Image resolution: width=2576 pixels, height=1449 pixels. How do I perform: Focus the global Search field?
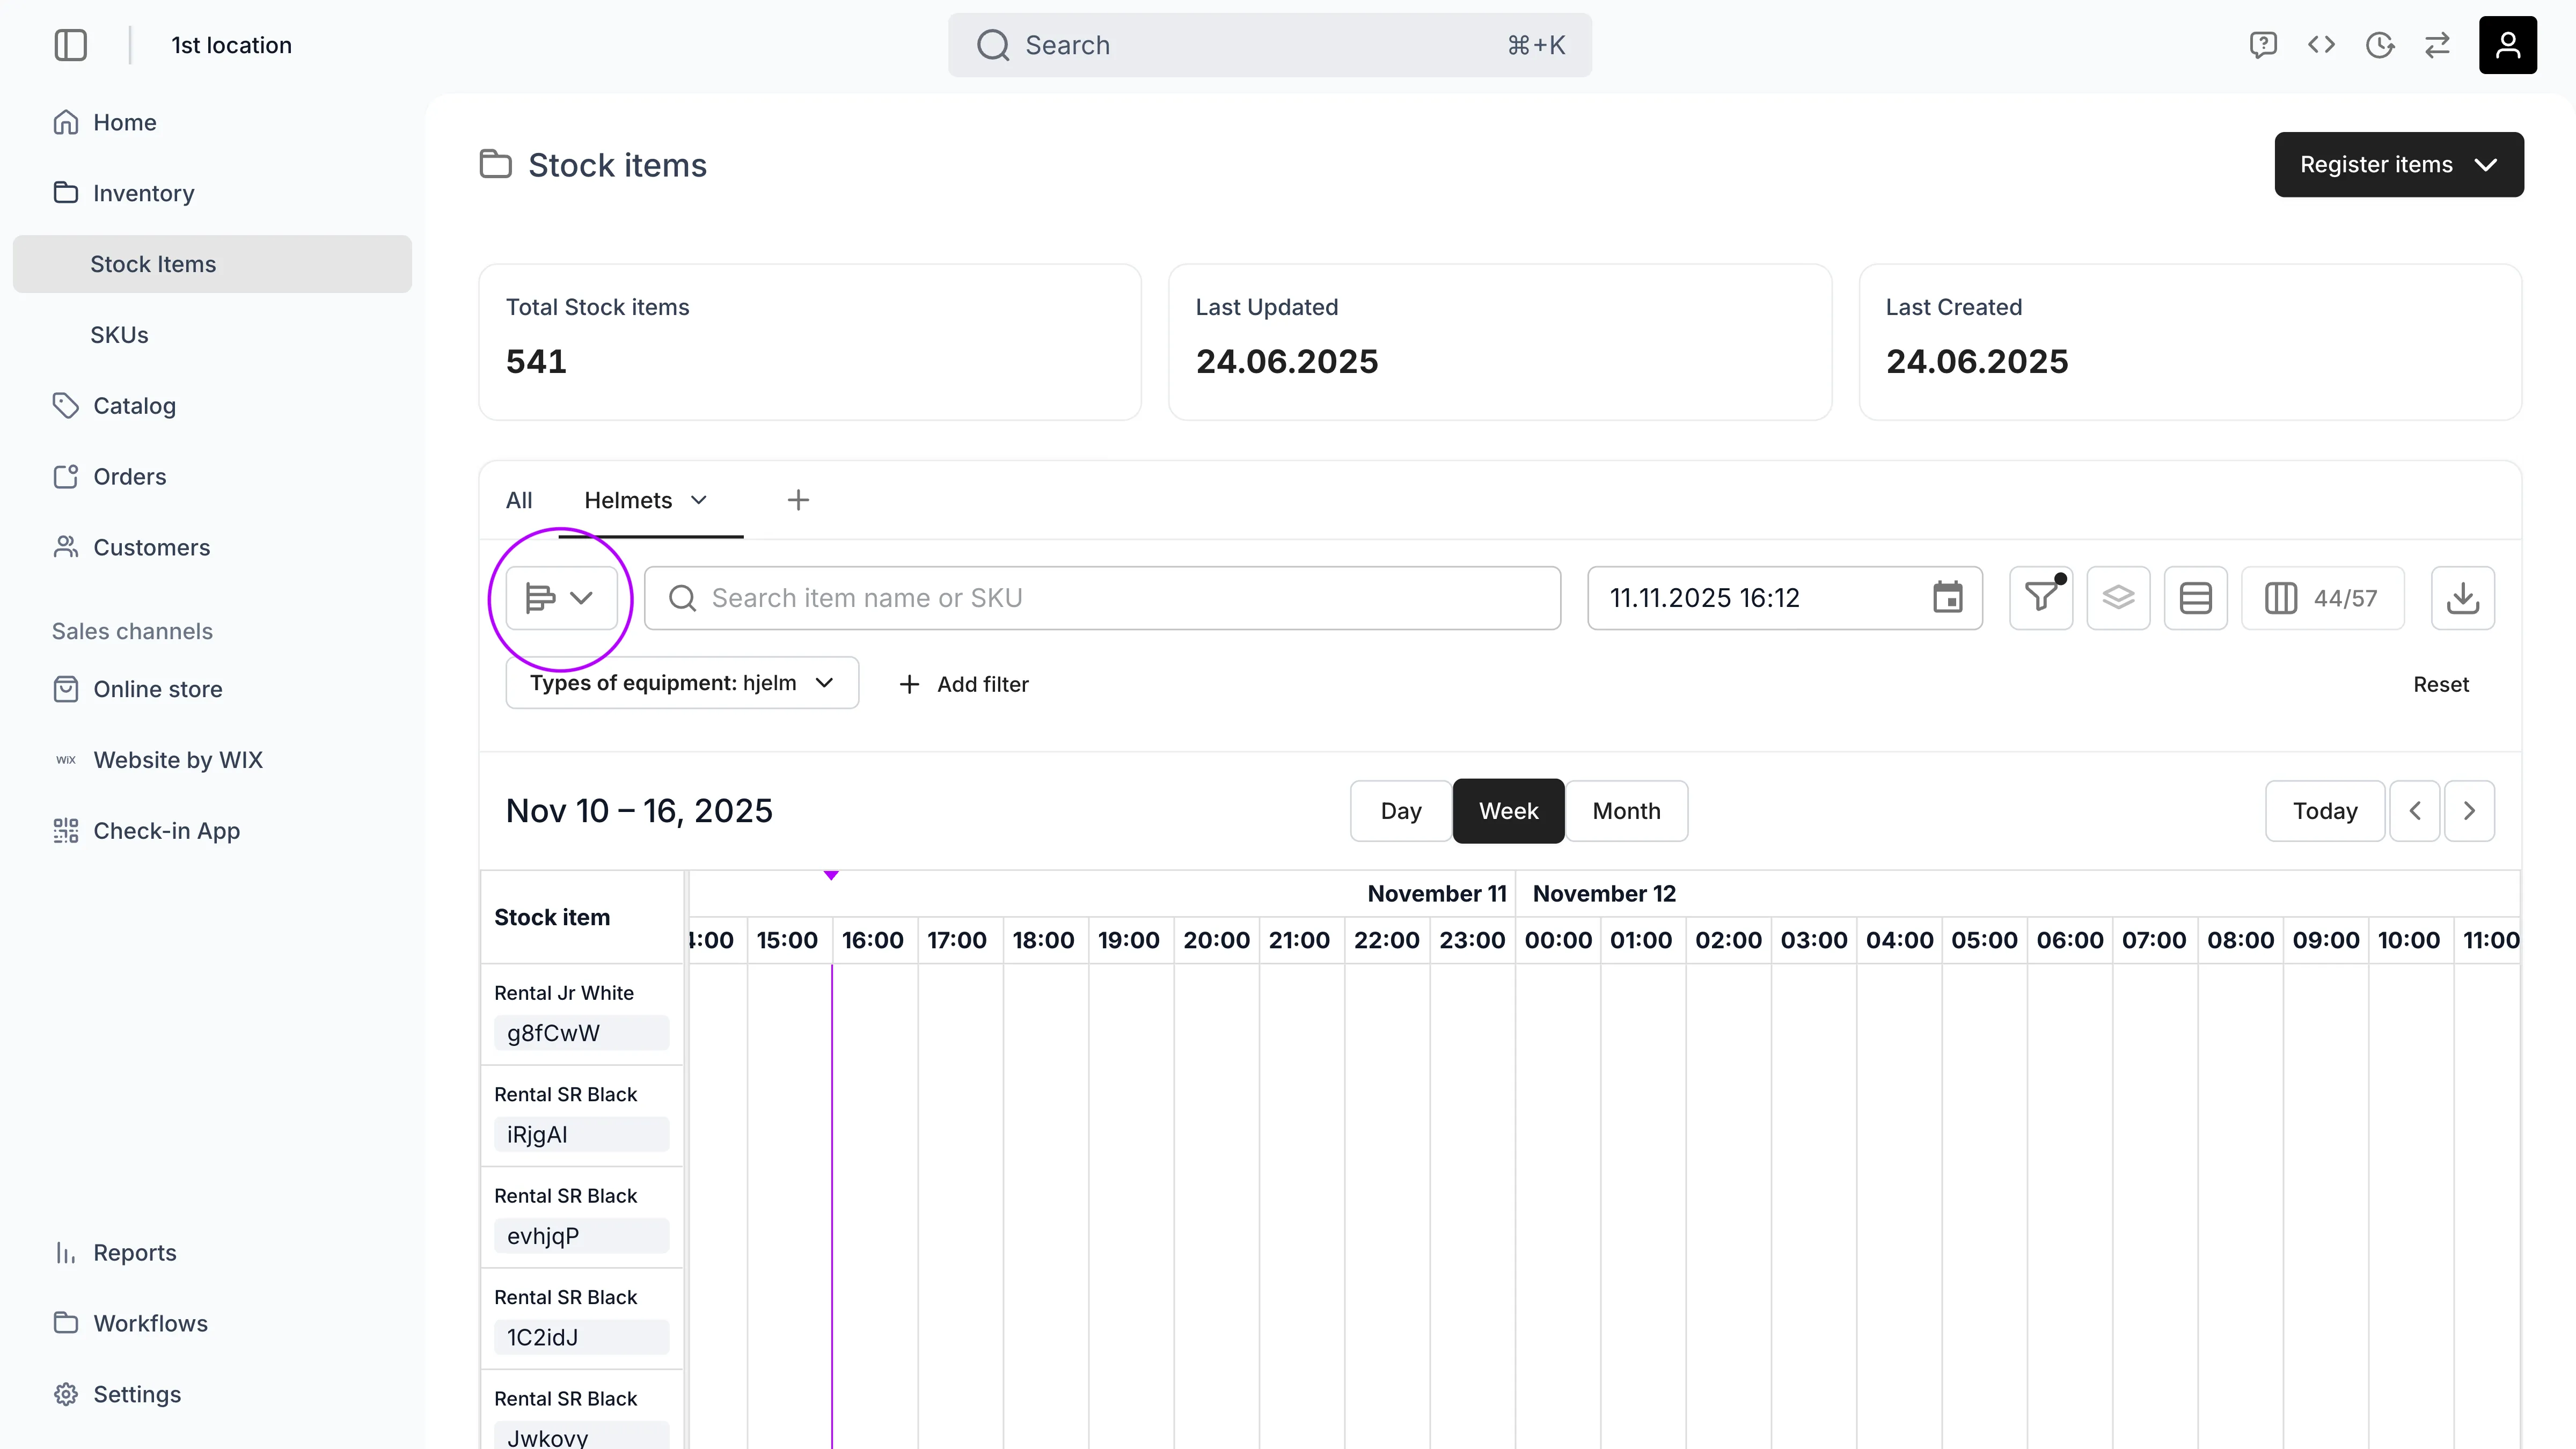1270,45
